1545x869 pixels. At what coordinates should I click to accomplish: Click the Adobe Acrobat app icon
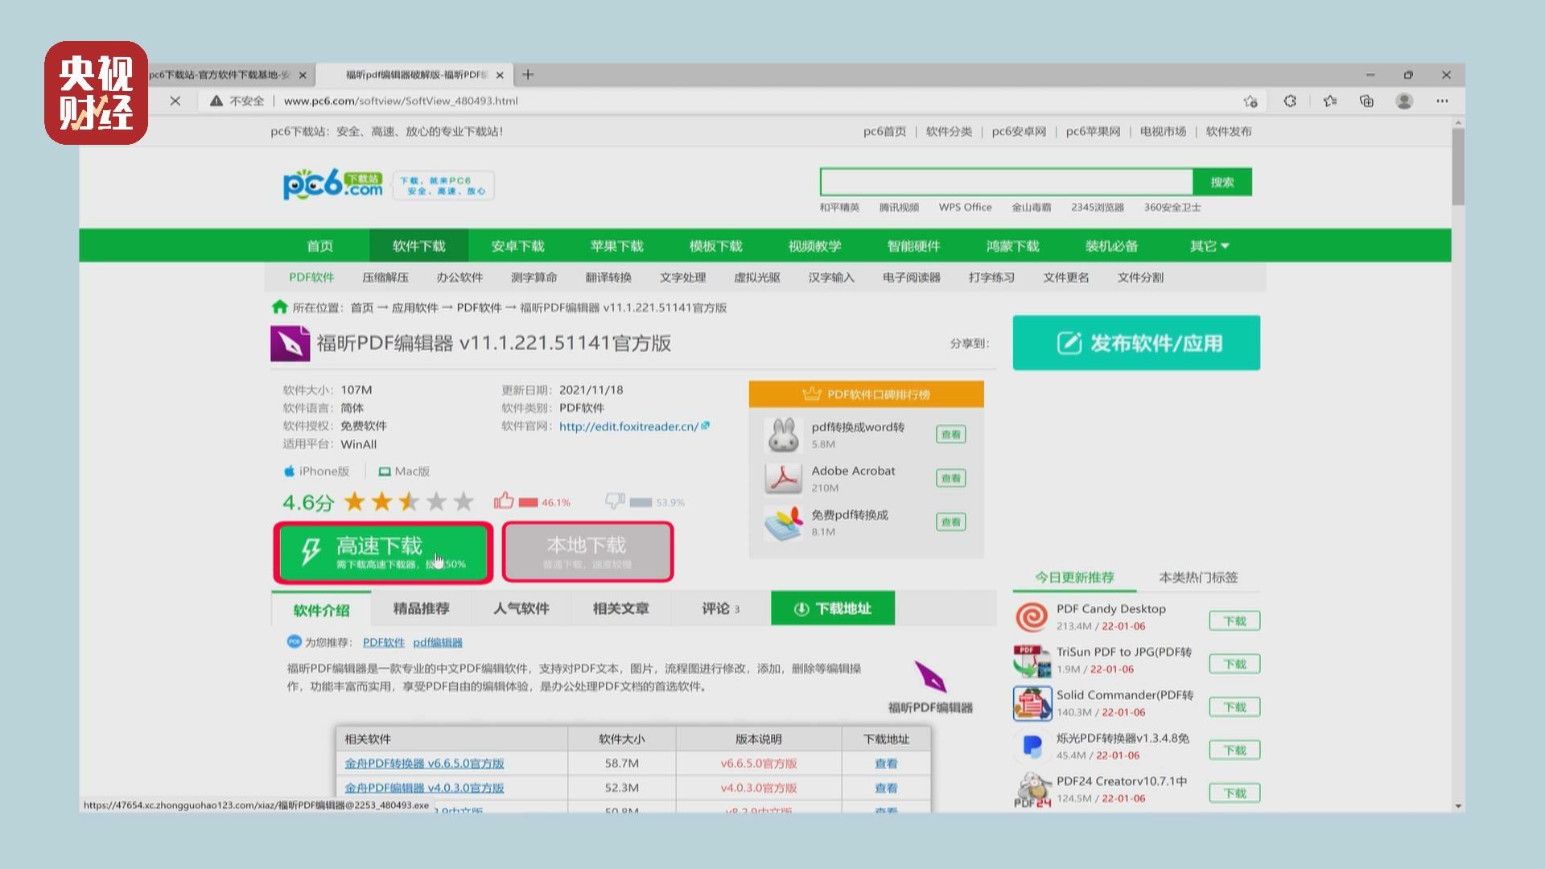pos(783,478)
